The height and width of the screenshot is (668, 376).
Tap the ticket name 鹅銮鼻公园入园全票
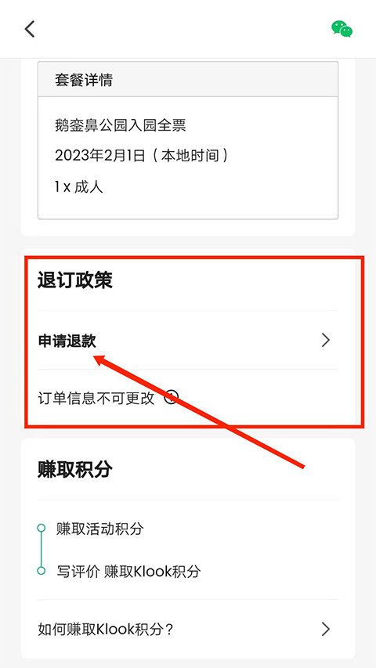click(121, 125)
